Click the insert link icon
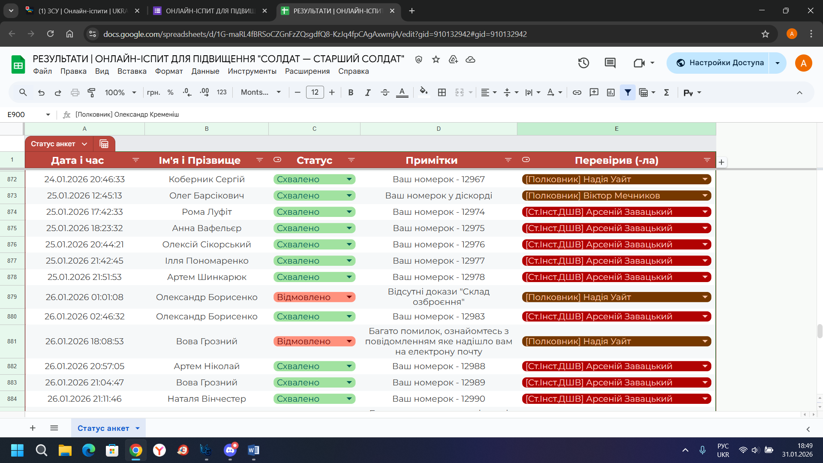823x463 pixels. (x=577, y=92)
